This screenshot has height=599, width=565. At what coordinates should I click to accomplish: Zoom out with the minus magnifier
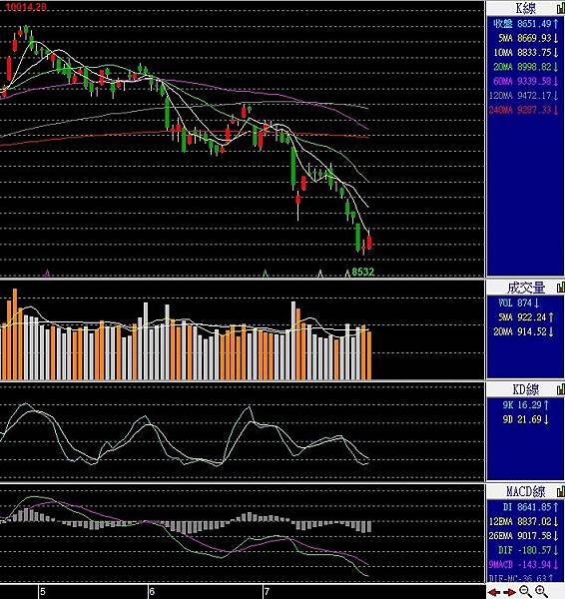(526, 591)
